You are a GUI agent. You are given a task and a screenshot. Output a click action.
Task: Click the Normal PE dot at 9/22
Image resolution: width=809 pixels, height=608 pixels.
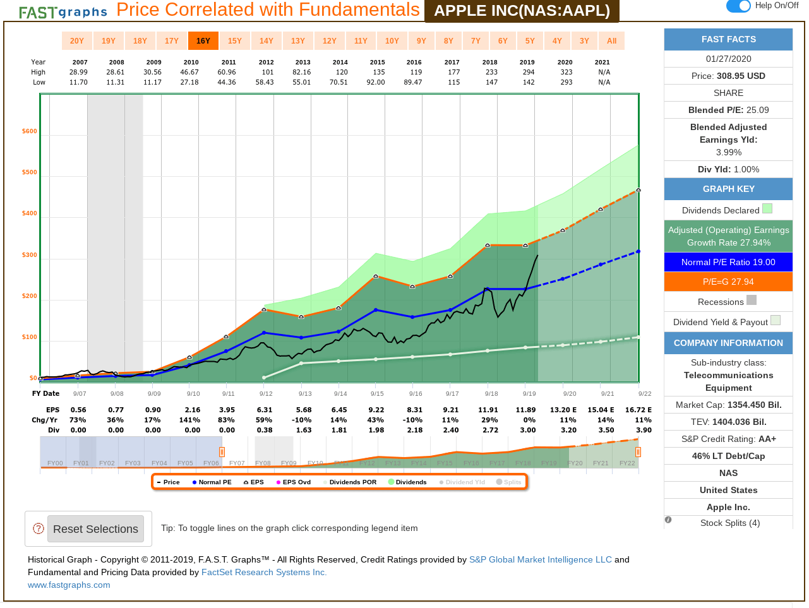click(x=638, y=251)
